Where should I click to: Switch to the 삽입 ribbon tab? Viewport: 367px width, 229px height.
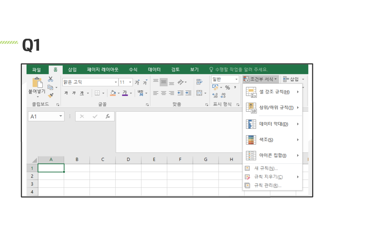72,70
